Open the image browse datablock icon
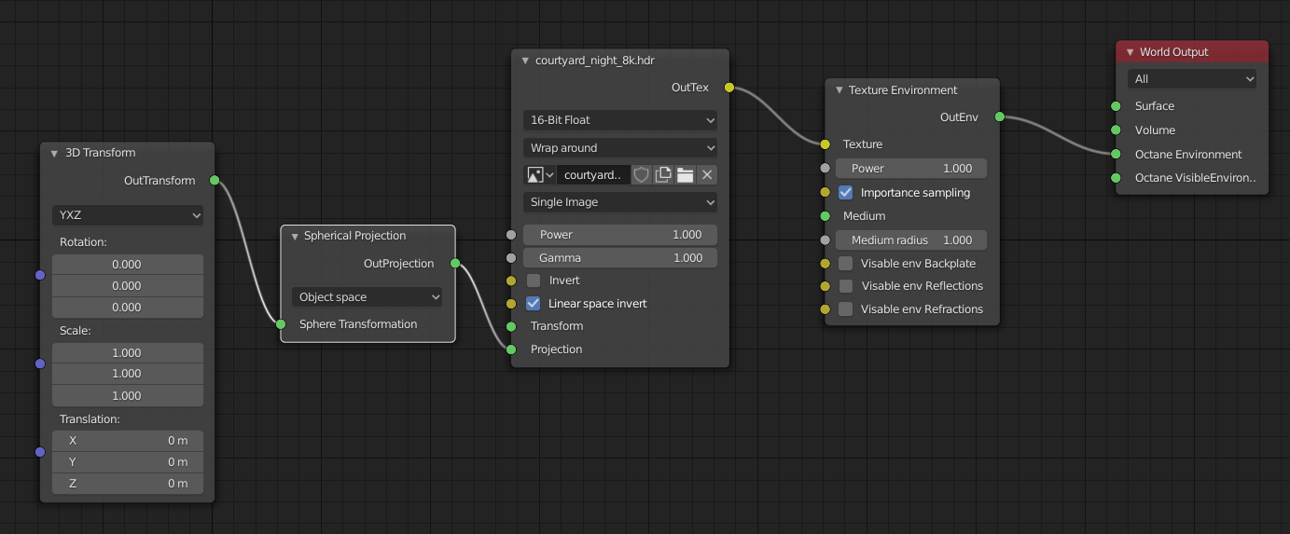Viewport: 1290px width, 534px height. [x=540, y=175]
